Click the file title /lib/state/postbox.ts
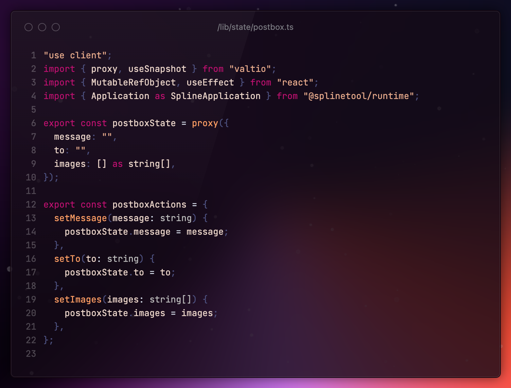The image size is (511, 388). 255,27
